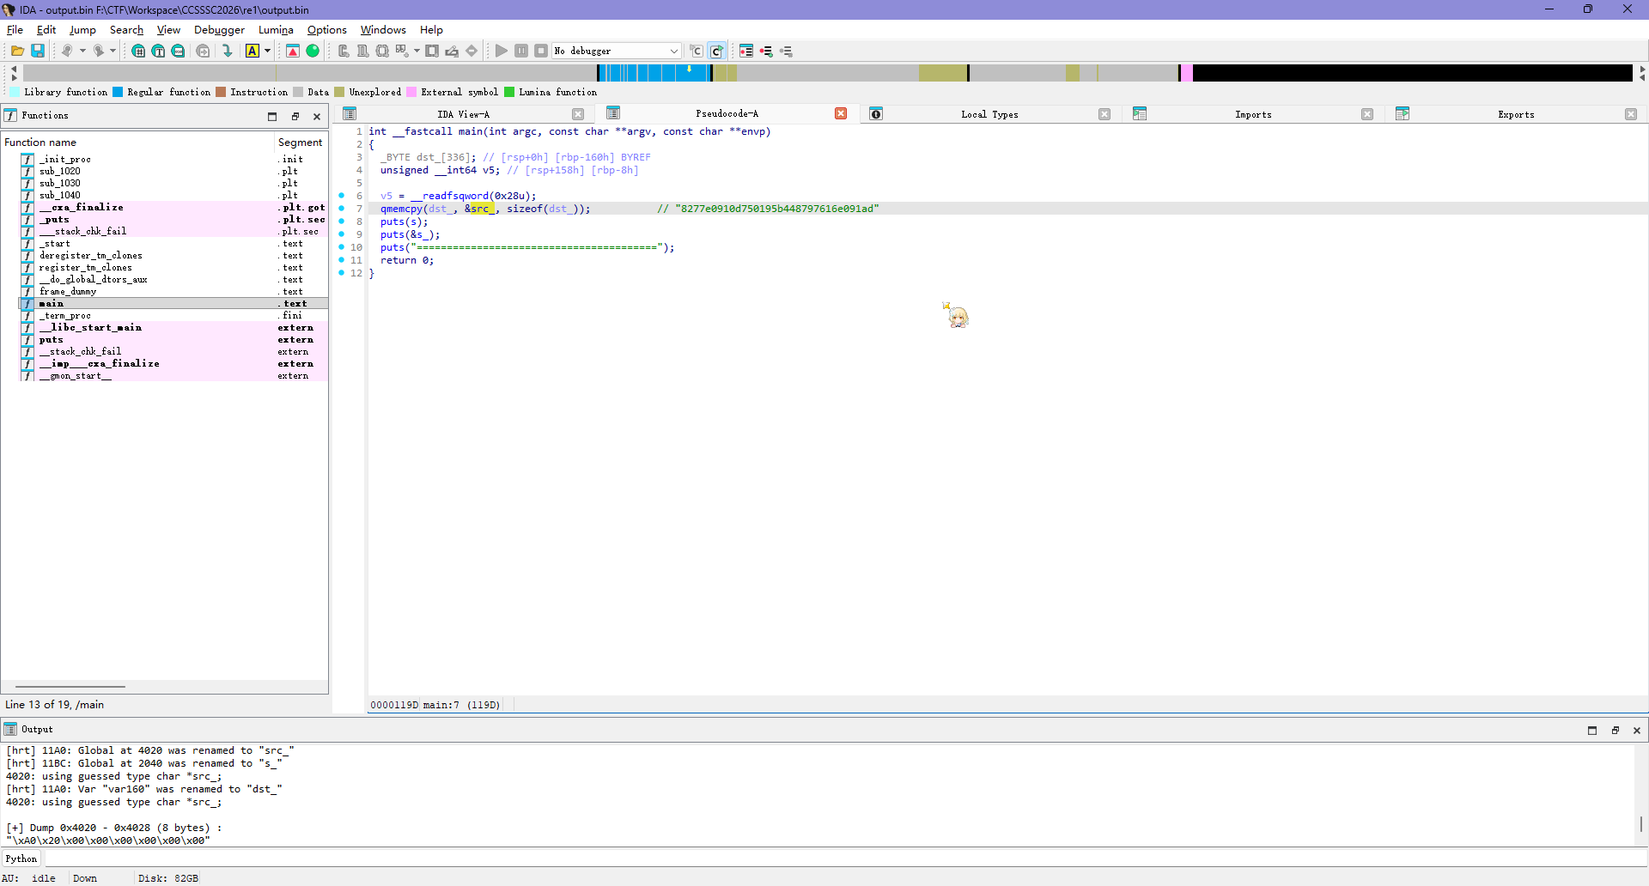Click the Jump to address arrow icon

[228, 52]
